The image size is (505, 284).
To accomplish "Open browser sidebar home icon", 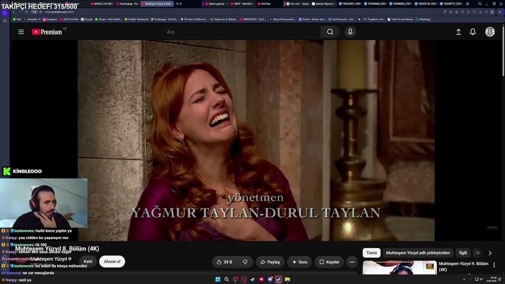I will click(5, 13).
